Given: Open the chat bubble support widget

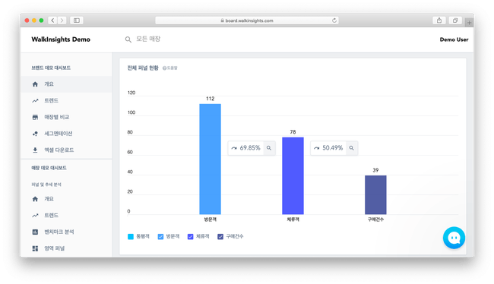Looking at the screenshot, I should pos(454,238).
